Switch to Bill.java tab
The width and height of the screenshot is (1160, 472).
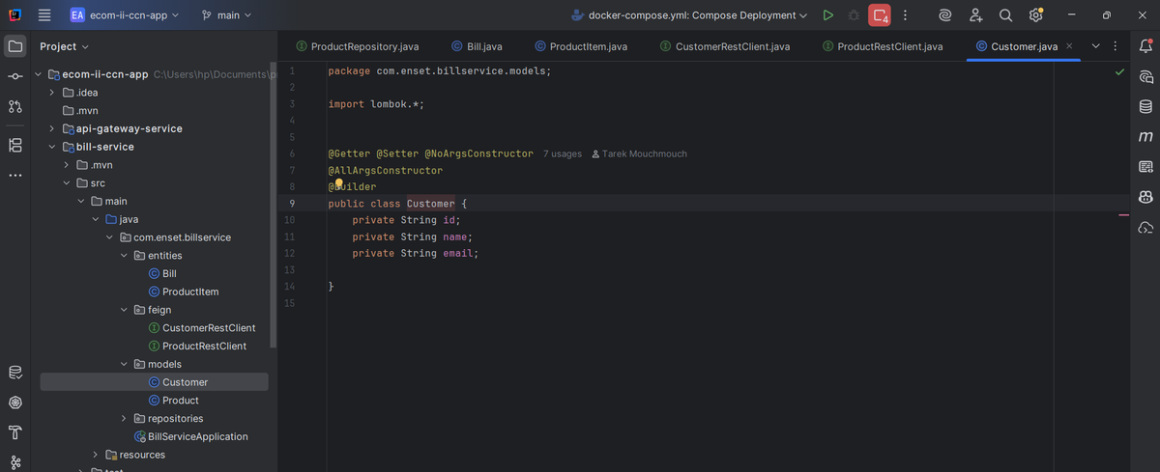(x=477, y=46)
